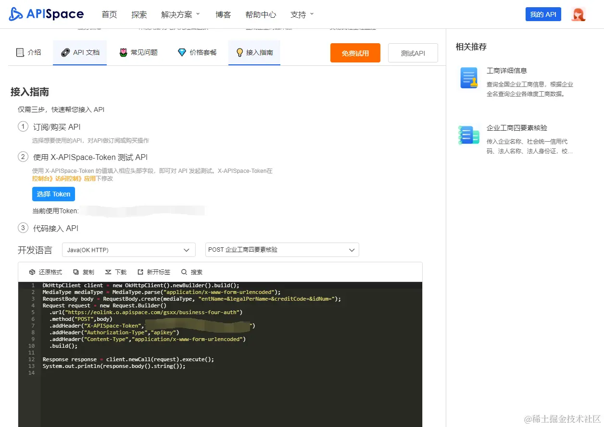Click the code line .method("POST",body)
Image resolution: width=604 pixels, height=427 pixels.
click(x=81, y=319)
